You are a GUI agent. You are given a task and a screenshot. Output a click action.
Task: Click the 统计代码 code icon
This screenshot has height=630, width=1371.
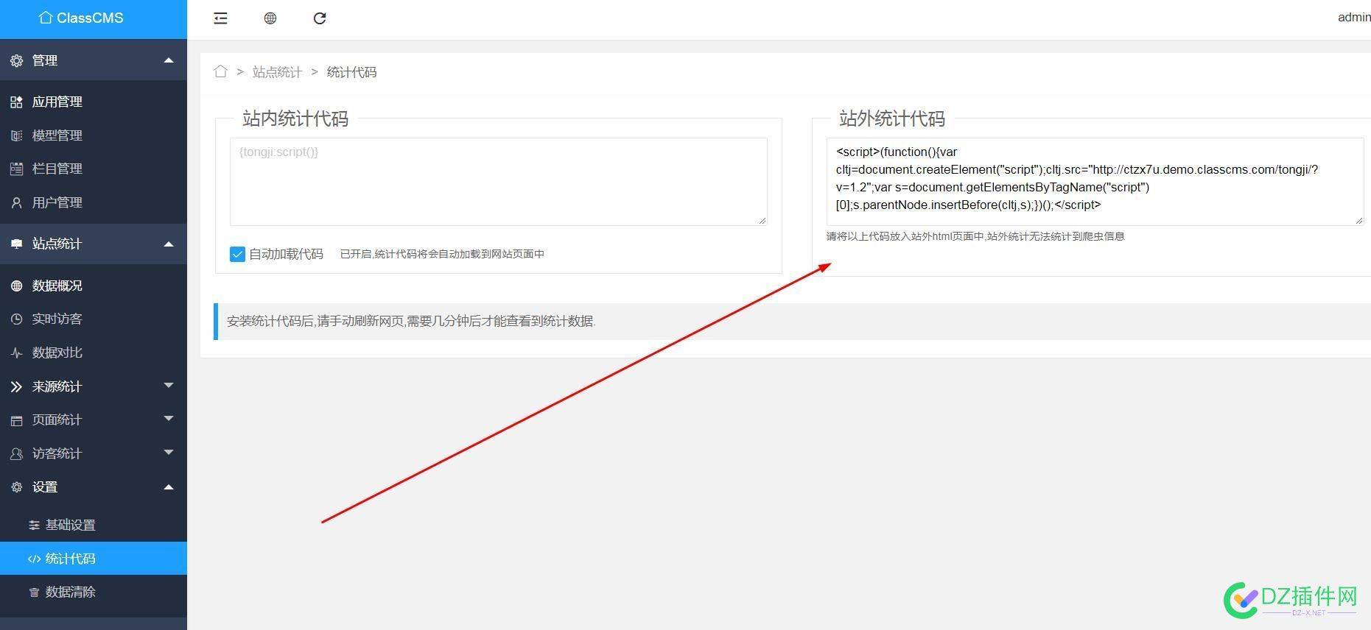tap(34, 559)
